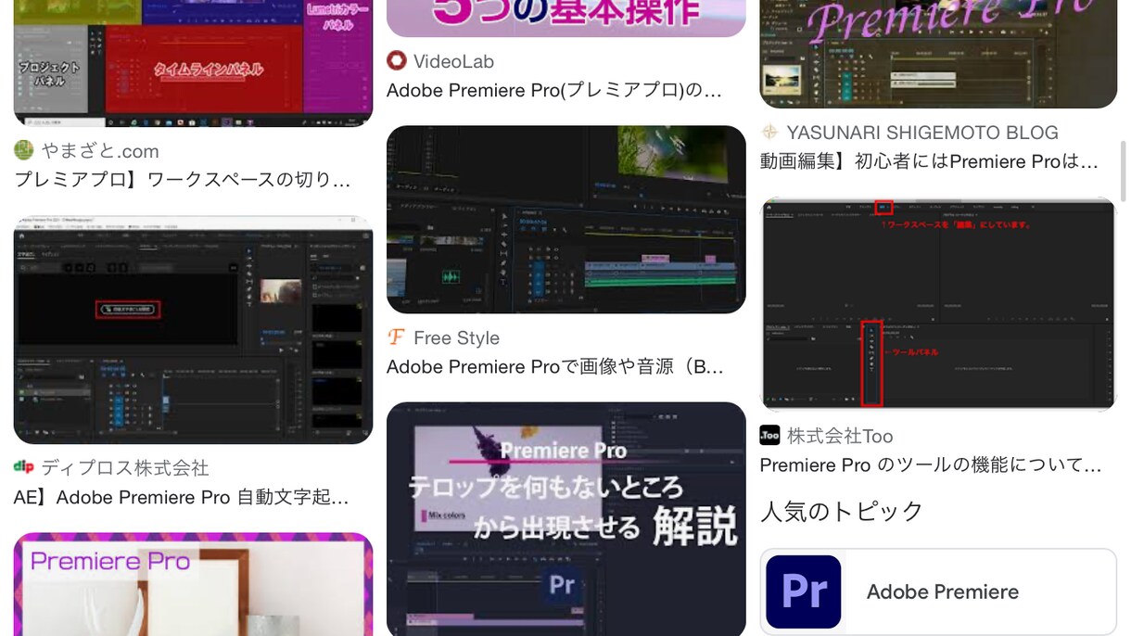
Task: Open the ディプロス株式会社 auto-transcription thumbnail
Action: coord(193,330)
